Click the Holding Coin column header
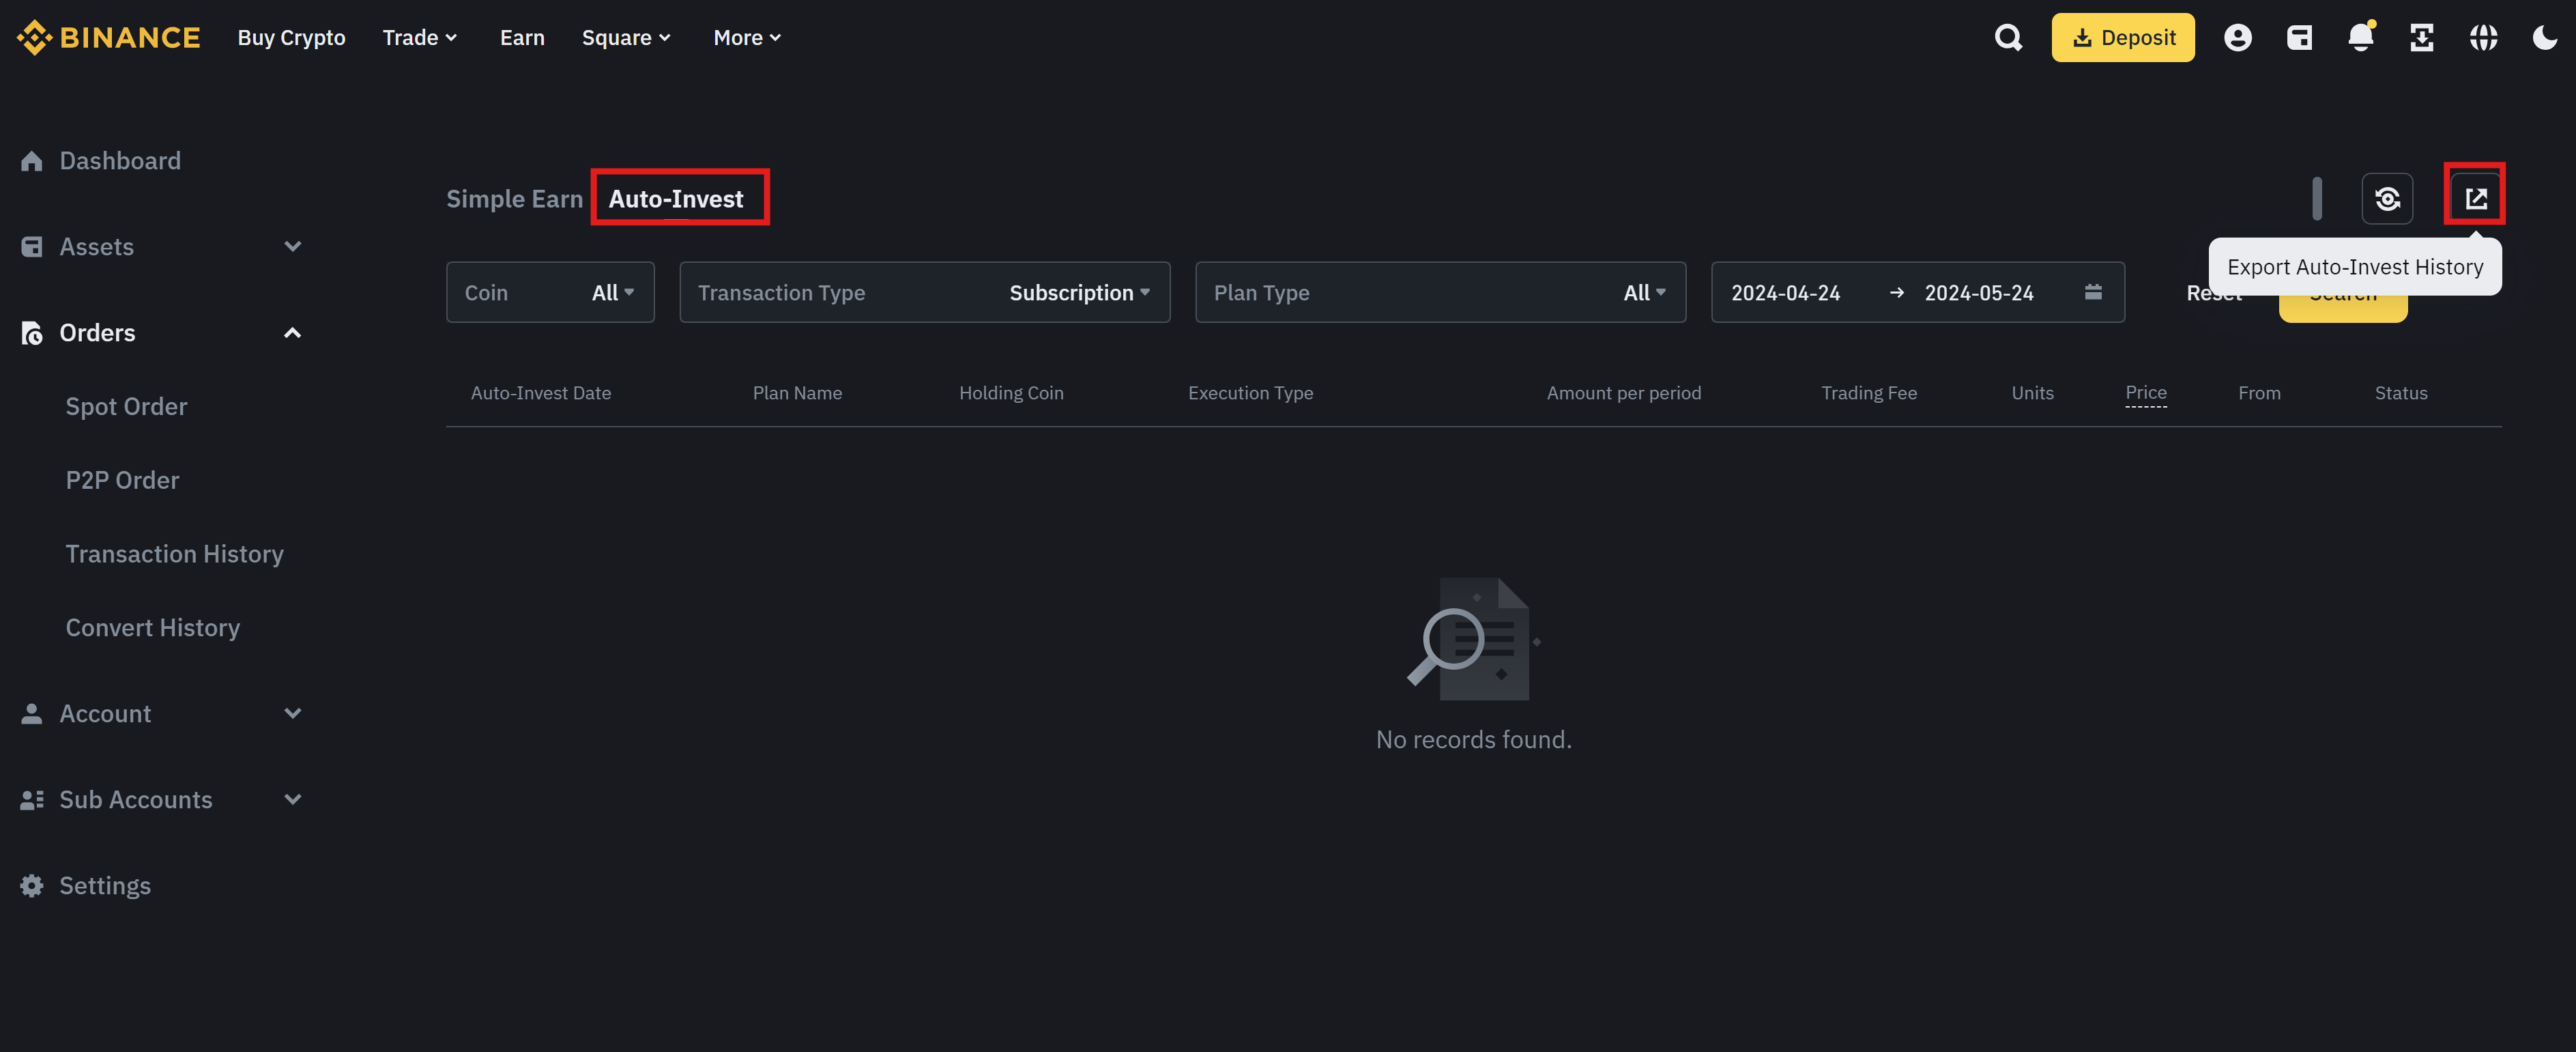The image size is (2576, 1052). point(1011,393)
